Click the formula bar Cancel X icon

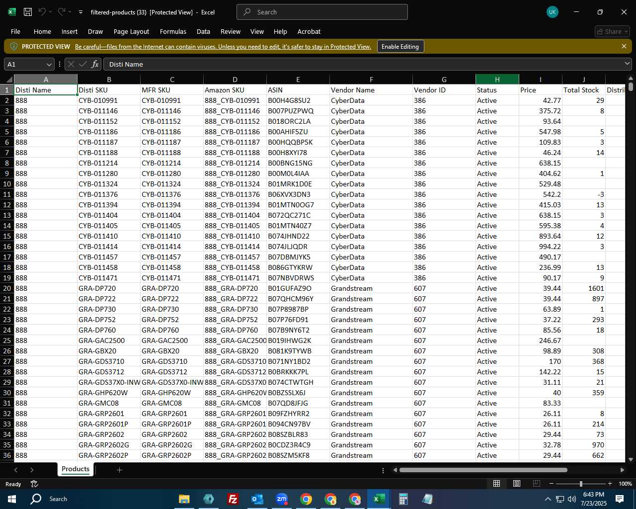pyautogui.click(x=71, y=64)
